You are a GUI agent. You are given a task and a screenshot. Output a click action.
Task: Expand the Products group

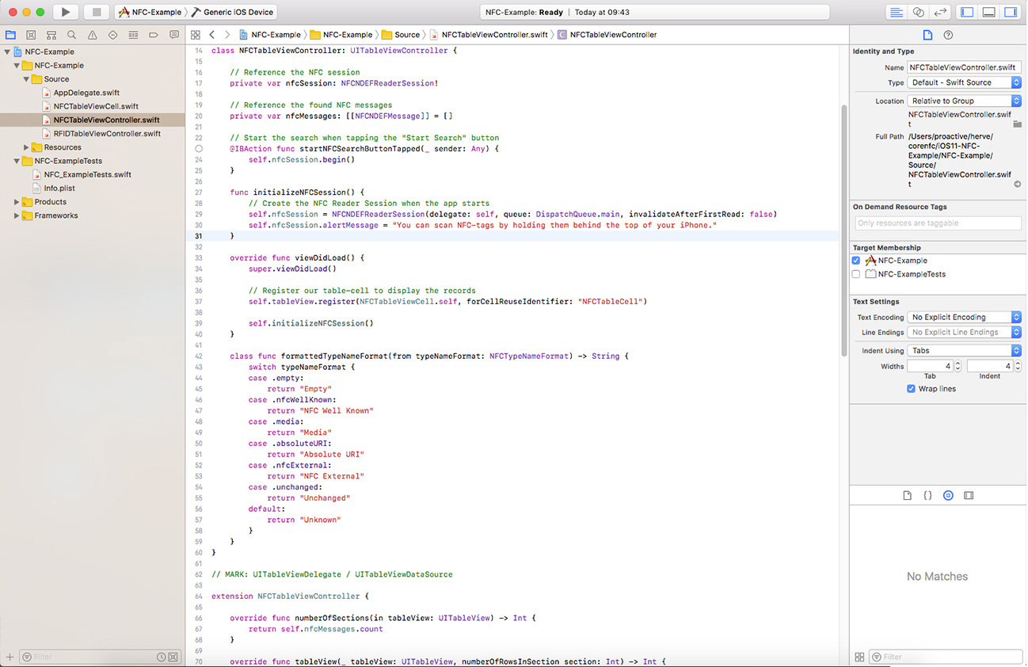point(17,202)
